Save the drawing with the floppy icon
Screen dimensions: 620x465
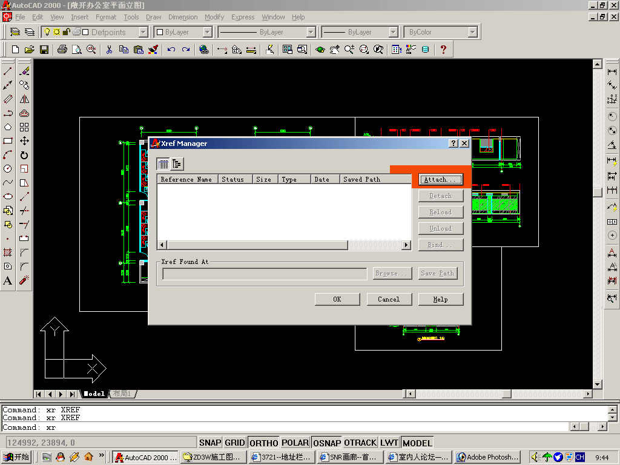click(44, 50)
